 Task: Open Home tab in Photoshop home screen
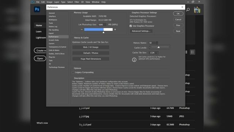pyautogui.click(x=39, y=25)
